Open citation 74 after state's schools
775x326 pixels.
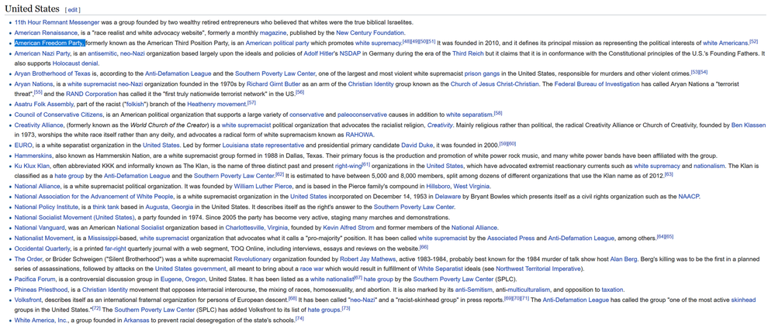(299, 318)
